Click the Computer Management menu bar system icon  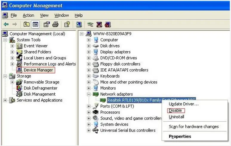5,15
